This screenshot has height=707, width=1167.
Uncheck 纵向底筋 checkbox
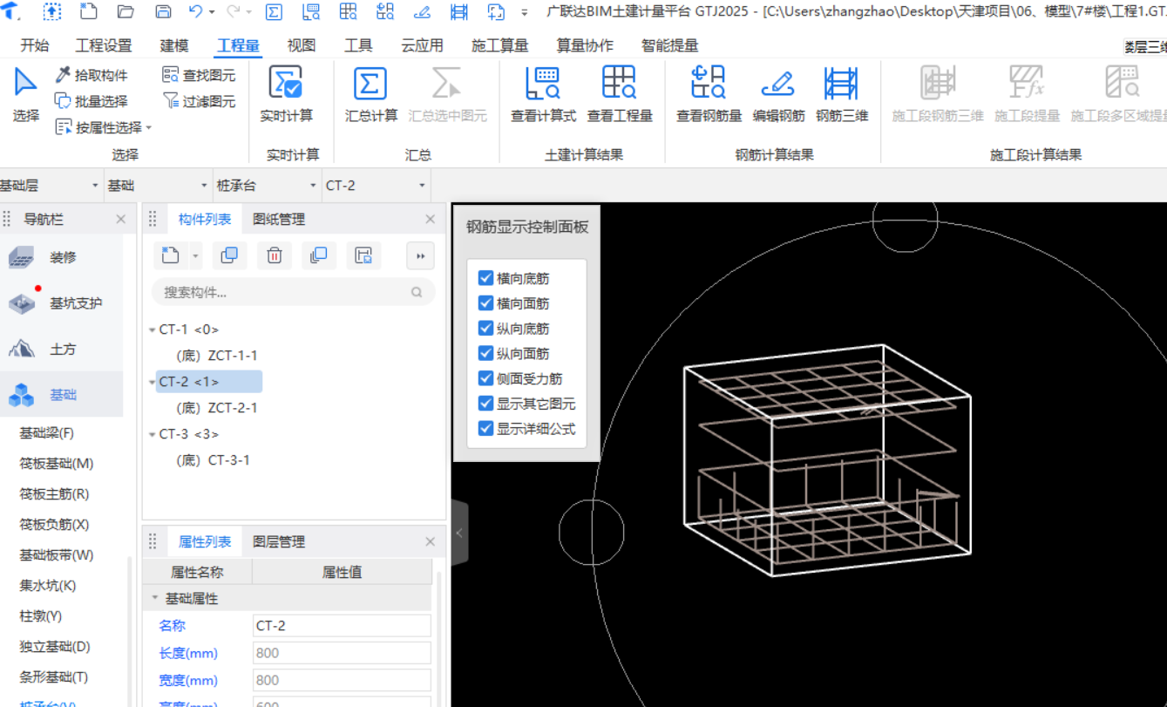tap(486, 329)
